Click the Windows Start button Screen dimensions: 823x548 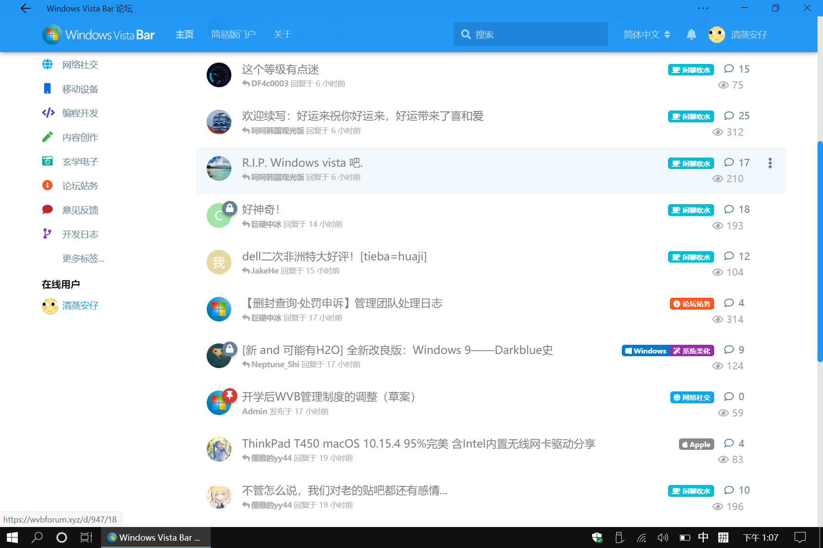(12, 537)
